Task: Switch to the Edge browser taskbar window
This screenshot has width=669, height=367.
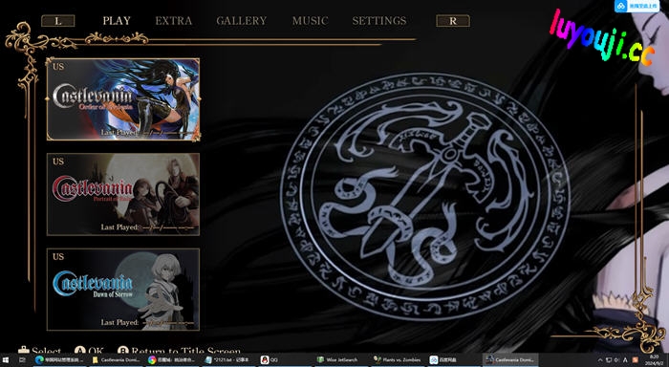Action: pos(59,360)
